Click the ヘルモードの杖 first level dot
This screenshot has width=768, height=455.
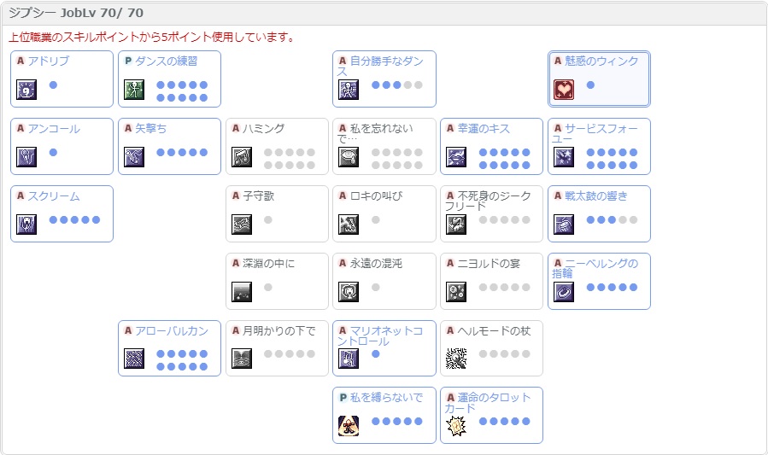[x=483, y=353]
